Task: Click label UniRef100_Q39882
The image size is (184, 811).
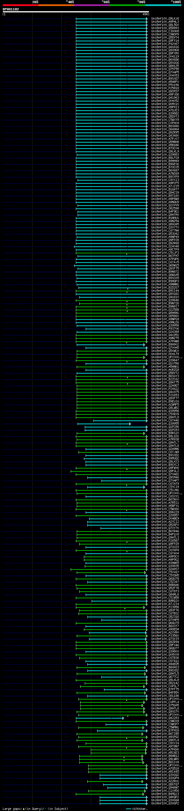Action: (165, 113)
